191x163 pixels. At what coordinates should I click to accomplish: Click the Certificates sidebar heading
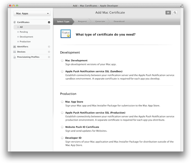(x=23, y=22)
